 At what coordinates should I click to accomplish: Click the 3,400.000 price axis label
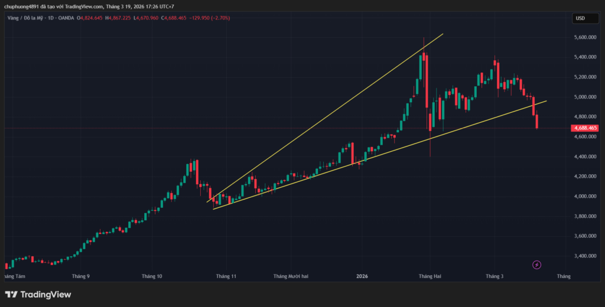[x=585, y=256]
